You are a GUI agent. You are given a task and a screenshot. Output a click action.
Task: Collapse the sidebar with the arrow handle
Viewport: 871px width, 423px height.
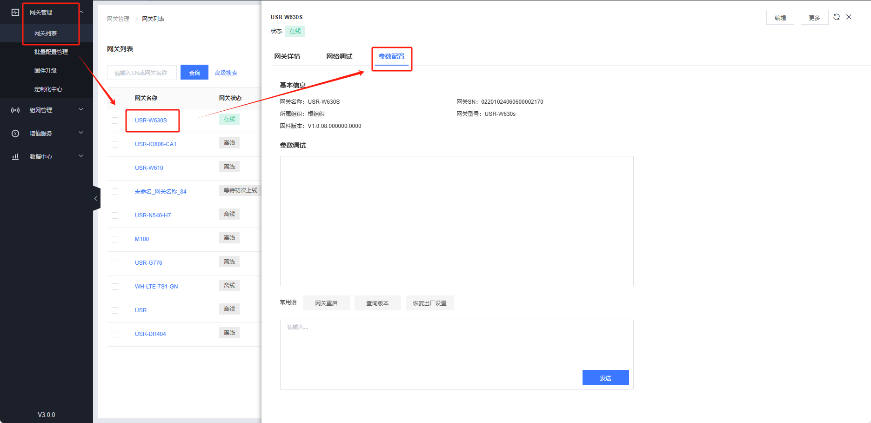tap(96, 199)
